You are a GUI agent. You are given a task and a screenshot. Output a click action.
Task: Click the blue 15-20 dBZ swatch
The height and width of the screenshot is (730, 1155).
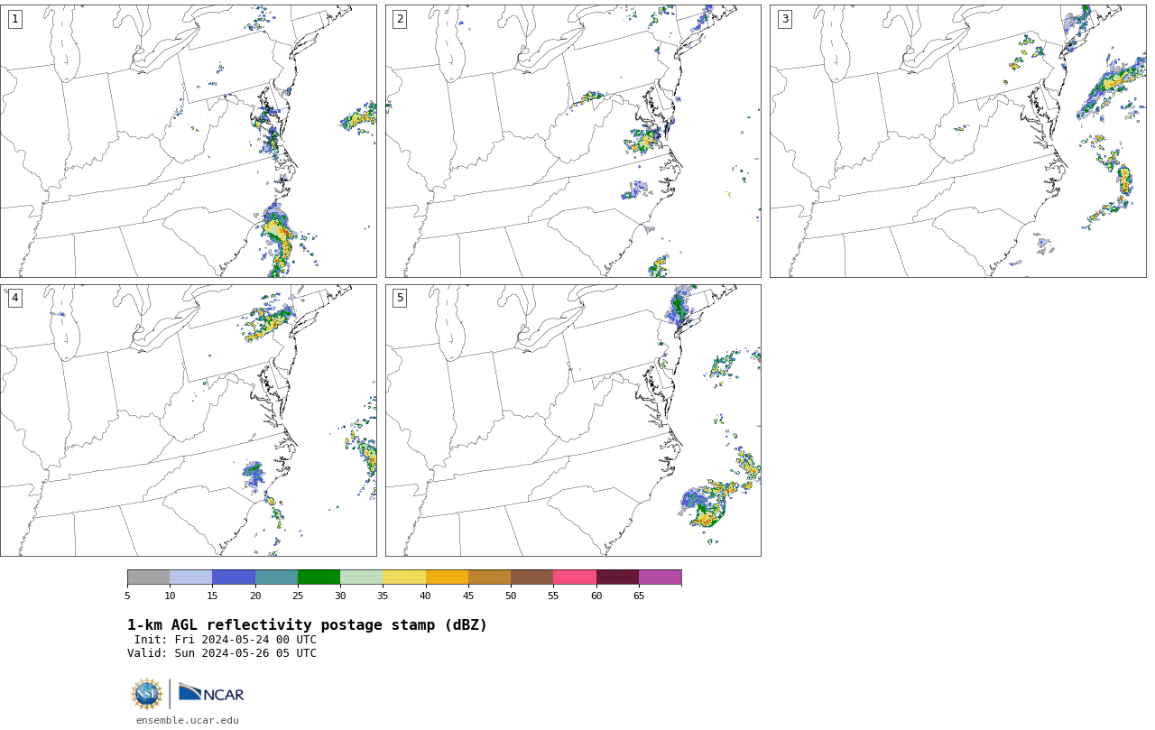(x=234, y=578)
